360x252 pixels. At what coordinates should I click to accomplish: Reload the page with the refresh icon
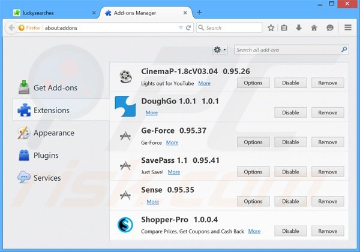[x=189, y=28]
